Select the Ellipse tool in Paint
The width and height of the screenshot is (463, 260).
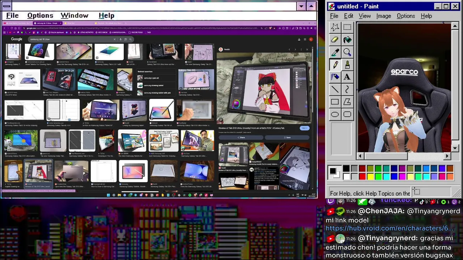(x=335, y=114)
